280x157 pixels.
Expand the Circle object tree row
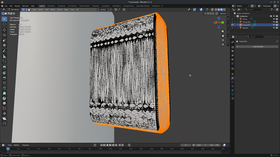pos(238,19)
